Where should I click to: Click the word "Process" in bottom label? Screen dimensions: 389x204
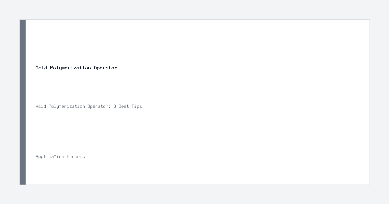[76, 156]
